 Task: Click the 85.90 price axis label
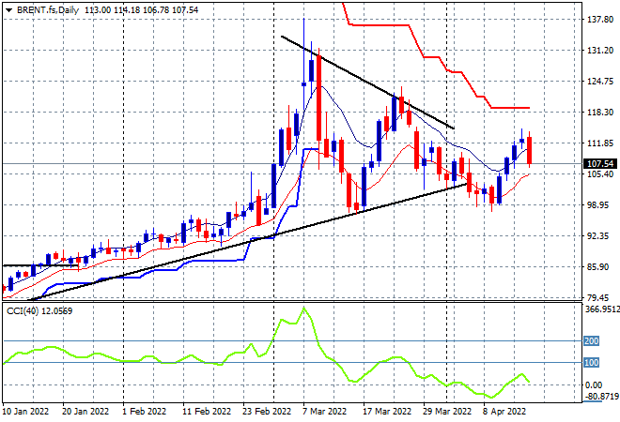pos(600,267)
